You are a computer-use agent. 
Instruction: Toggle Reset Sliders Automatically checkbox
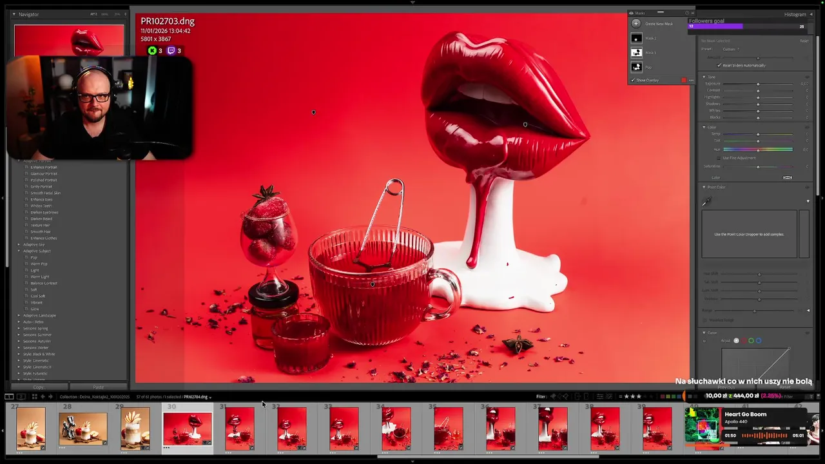tap(719, 65)
